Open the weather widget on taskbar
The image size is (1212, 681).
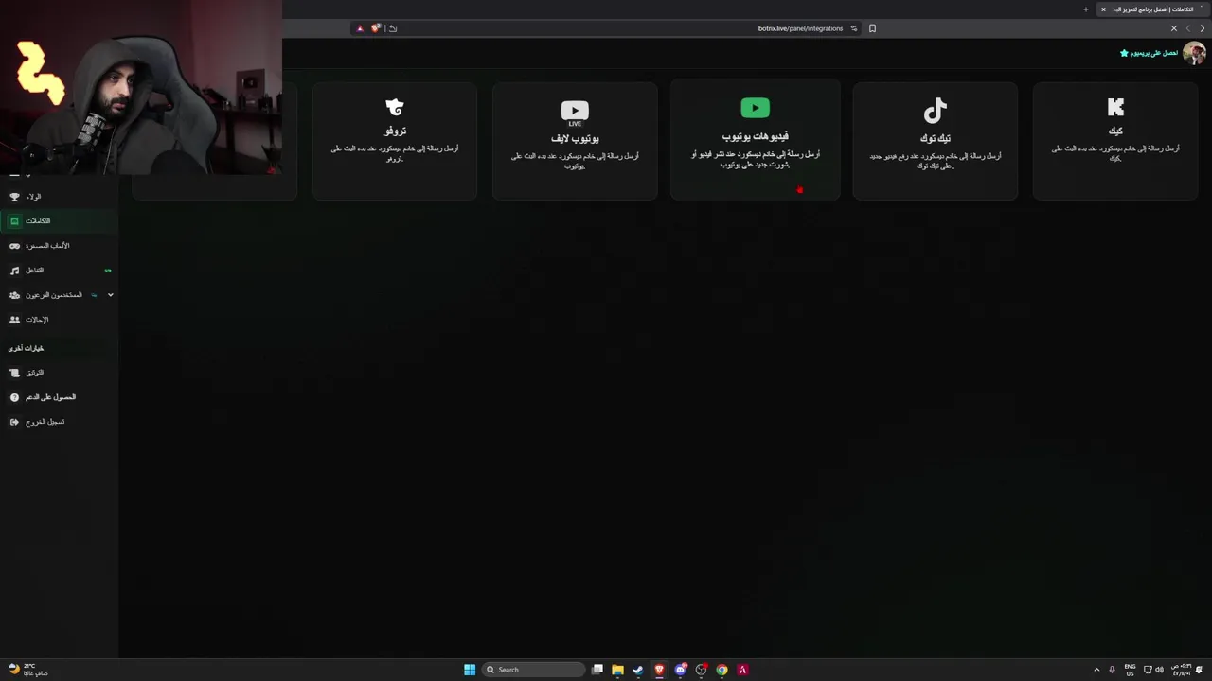coord(27,670)
